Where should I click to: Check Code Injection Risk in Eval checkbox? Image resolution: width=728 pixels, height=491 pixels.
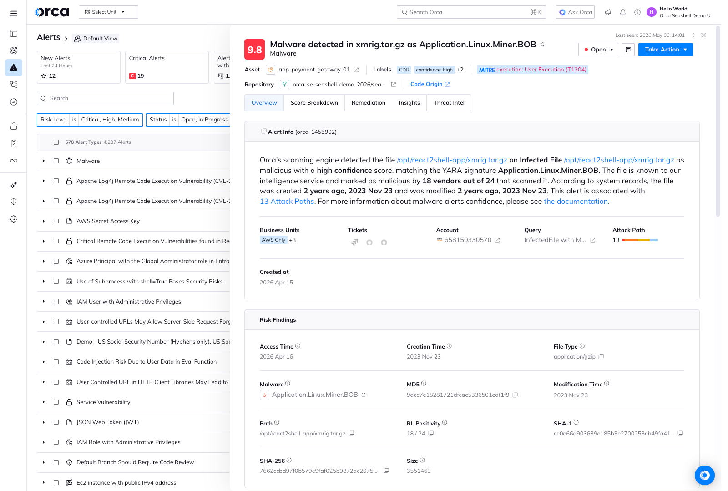coord(56,362)
